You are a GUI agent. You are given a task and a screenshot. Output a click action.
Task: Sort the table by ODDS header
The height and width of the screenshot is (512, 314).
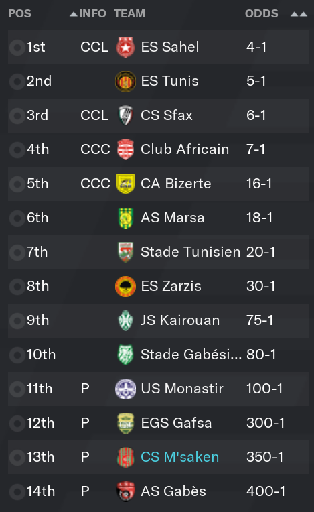coord(262,13)
